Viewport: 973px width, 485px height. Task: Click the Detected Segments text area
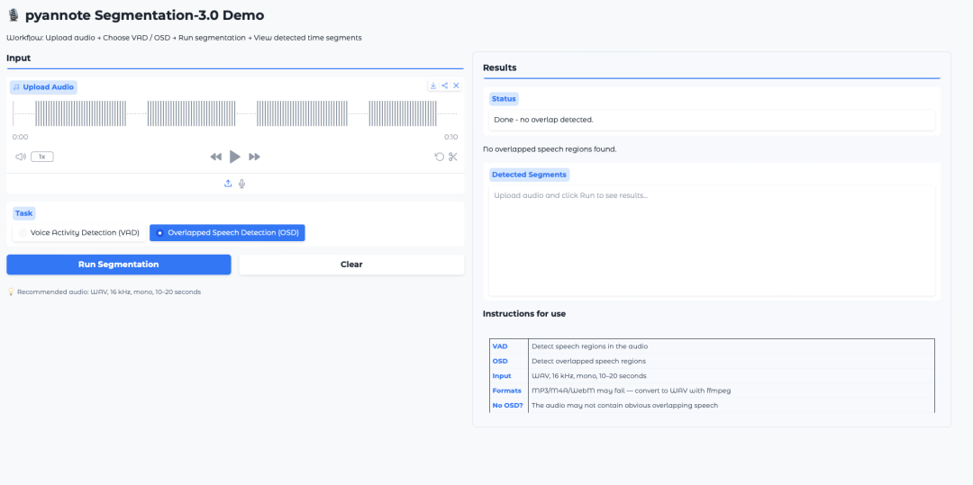tap(712, 240)
